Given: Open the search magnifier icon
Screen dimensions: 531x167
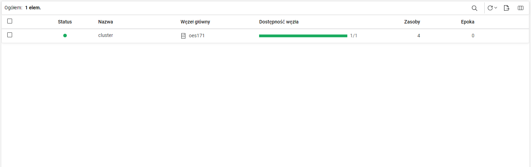Looking at the screenshot, I should 475,8.
